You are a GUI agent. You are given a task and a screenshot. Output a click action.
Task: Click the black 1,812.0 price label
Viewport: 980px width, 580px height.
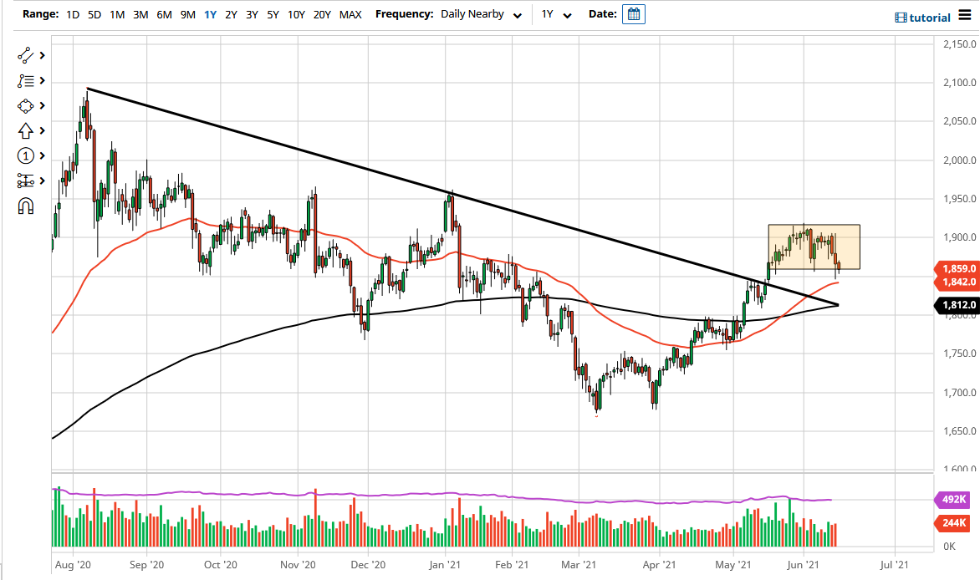pyautogui.click(x=957, y=305)
